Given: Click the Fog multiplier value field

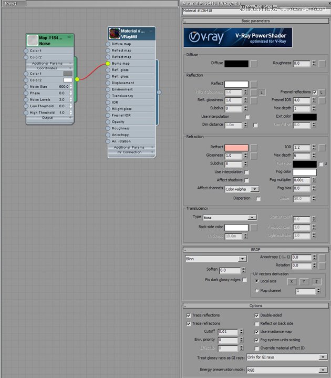Looking at the screenshot, I should [x=302, y=180].
